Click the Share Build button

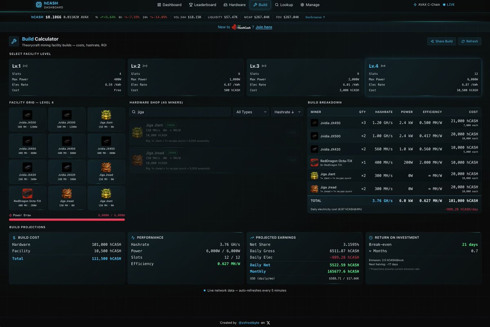(x=442, y=41)
